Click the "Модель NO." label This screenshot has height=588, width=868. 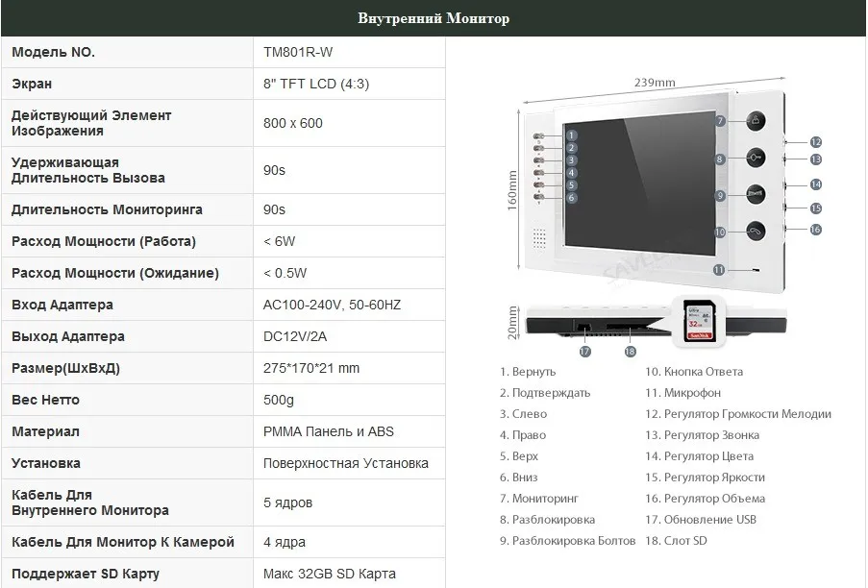point(53,52)
